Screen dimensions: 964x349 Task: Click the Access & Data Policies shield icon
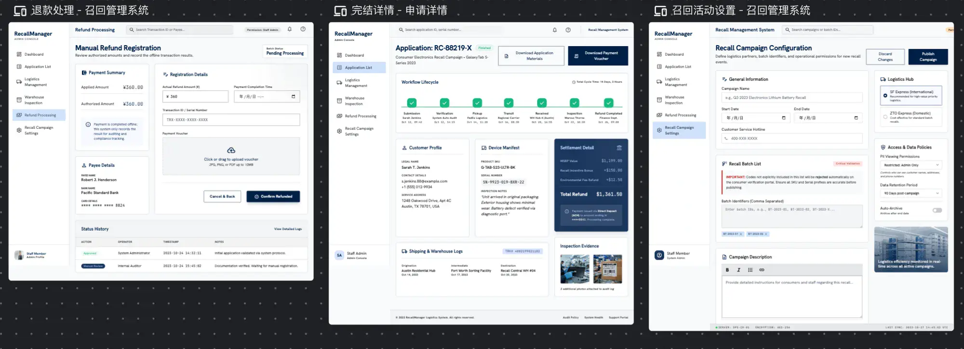(x=883, y=148)
